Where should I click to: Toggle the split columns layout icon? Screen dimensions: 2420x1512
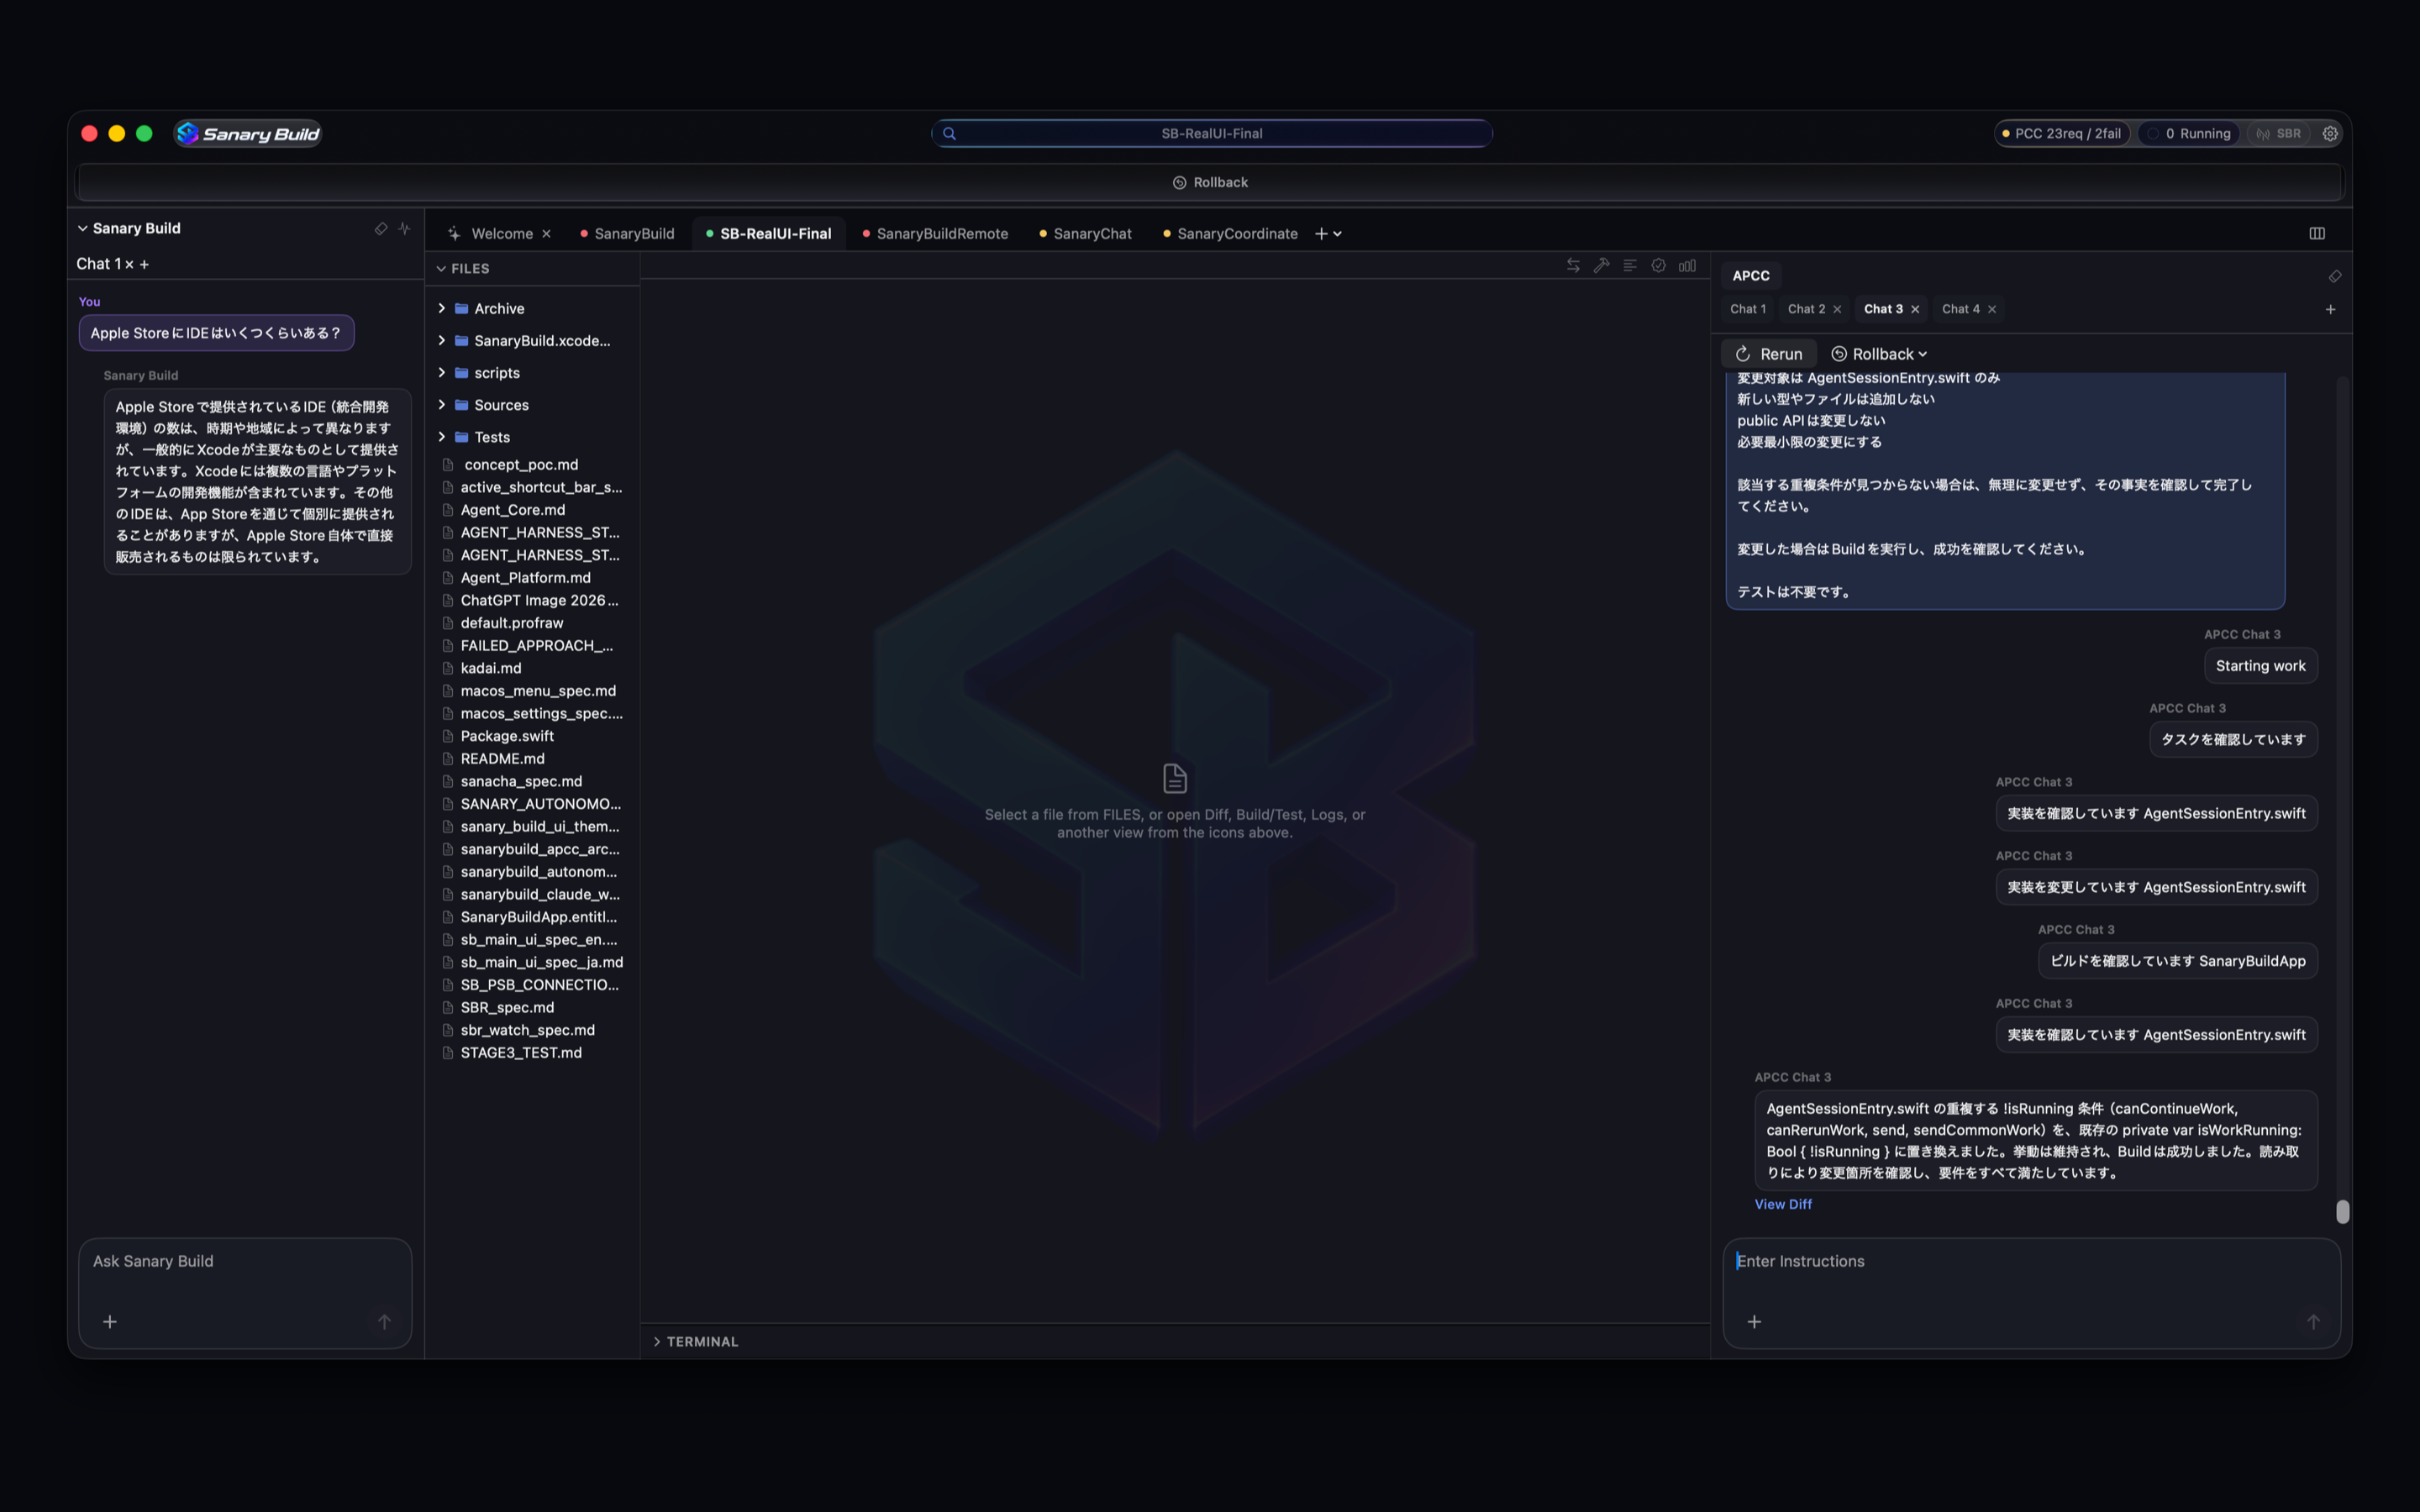tap(2317, 233)
